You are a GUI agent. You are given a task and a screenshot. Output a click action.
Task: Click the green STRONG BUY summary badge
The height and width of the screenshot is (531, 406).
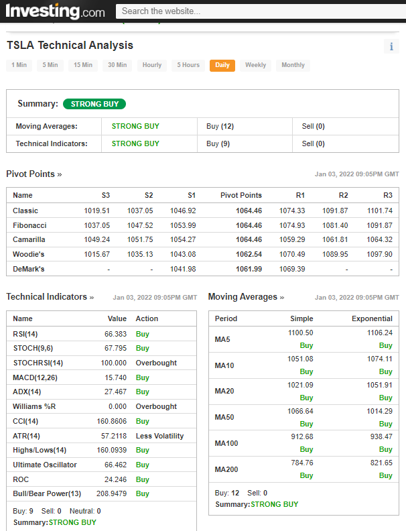click(94, 104)
